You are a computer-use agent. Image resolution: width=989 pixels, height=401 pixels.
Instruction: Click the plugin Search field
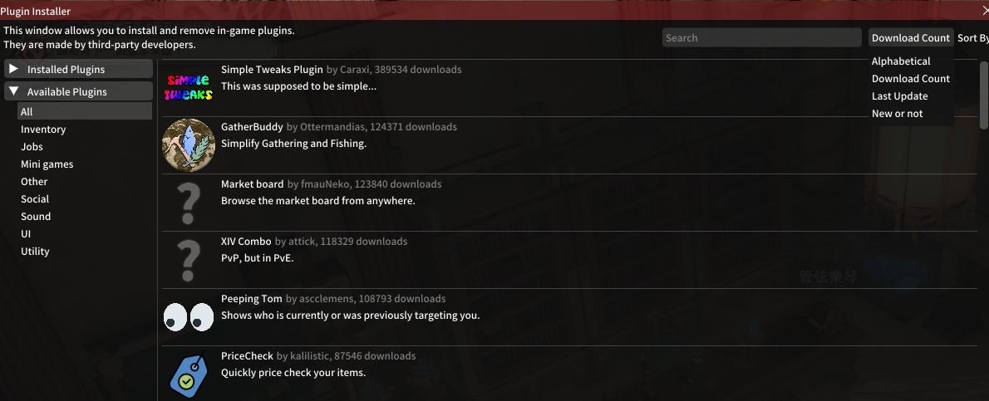coord(761,37)
